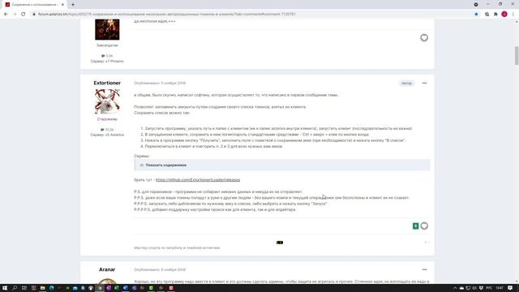Click the cloud tray icon
This screenshot has height=292, width=519.
click(x=461, y=288)
